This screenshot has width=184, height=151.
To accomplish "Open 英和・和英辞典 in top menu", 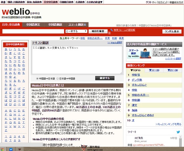I will pyautogui.click(x=34, y=2).
